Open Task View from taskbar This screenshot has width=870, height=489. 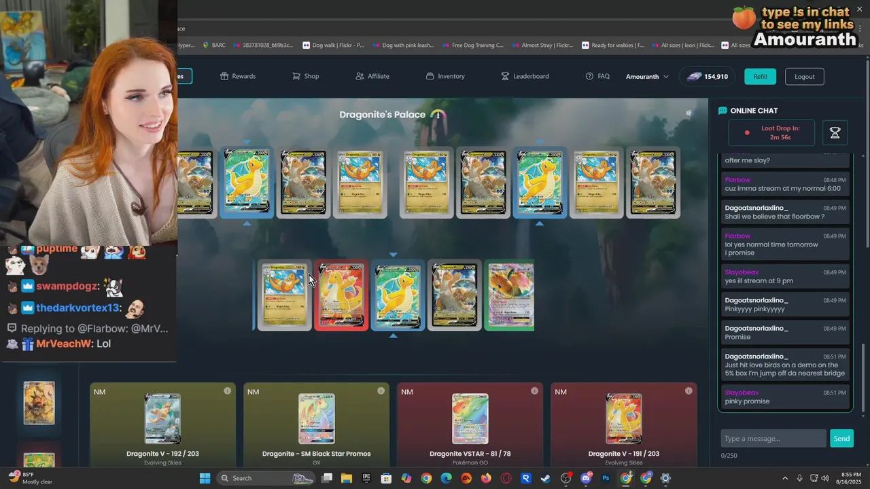pos(327,478)
